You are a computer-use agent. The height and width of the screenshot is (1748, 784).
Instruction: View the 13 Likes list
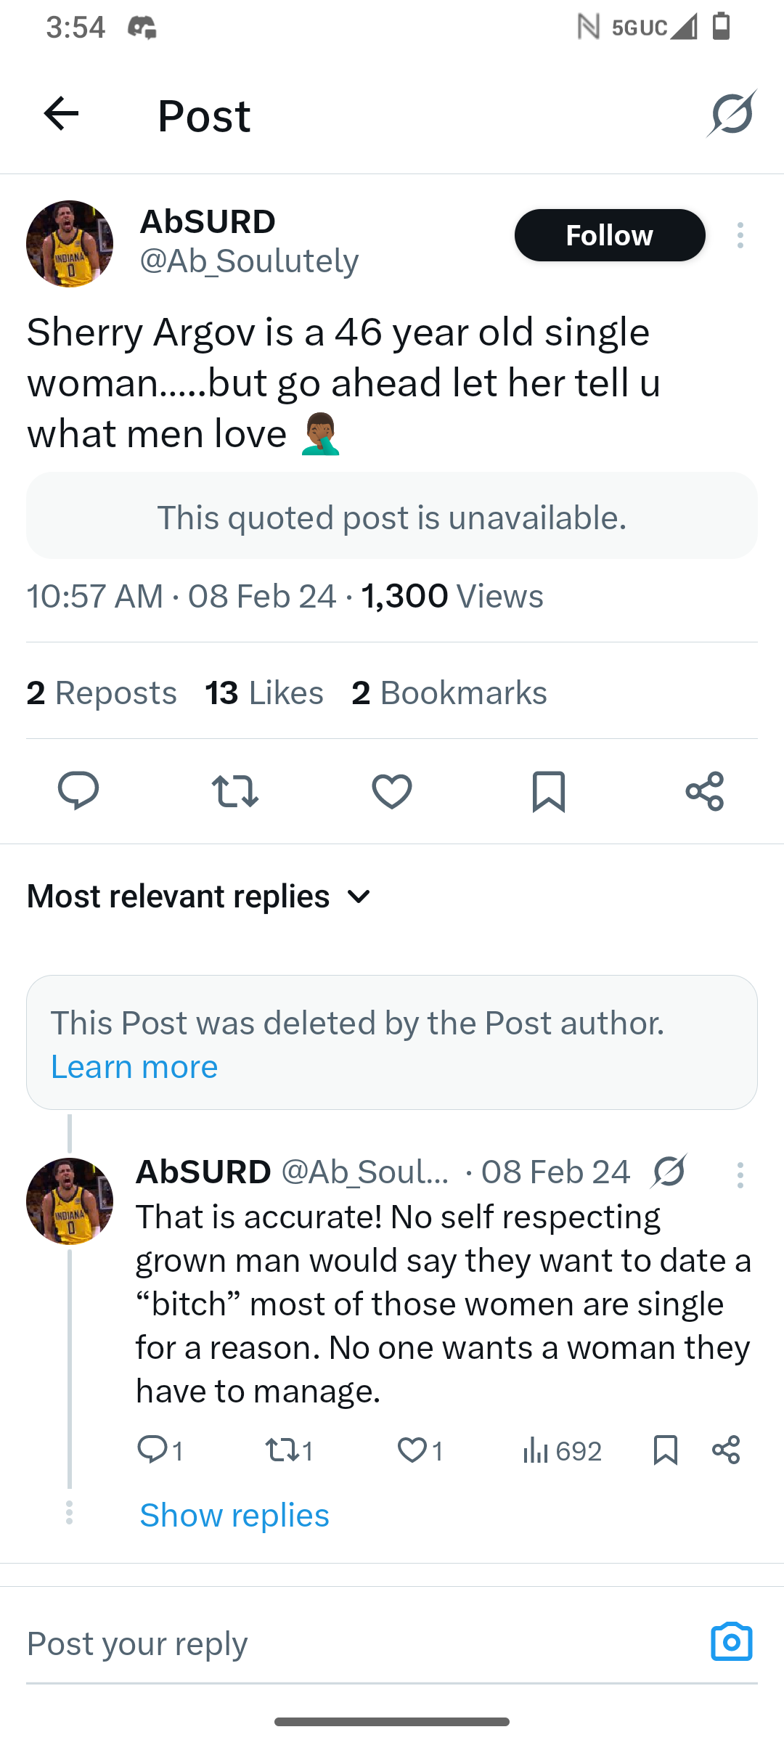(264, 693)
